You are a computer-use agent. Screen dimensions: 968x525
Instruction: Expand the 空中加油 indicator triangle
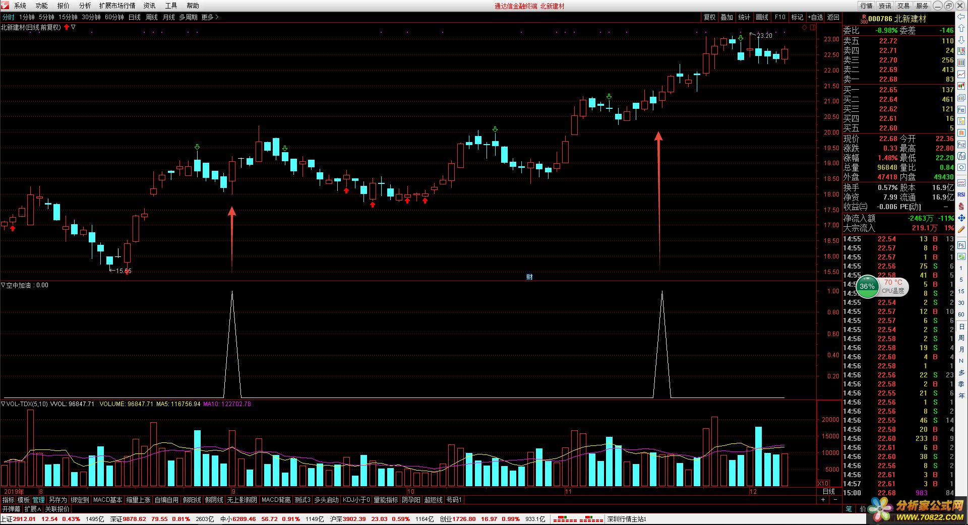(x=3, y=285)
